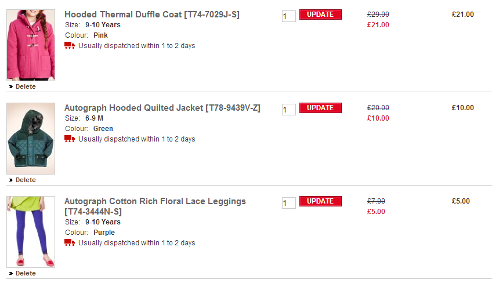View the purple leggings product image
492x283 pixels.
pyautogui.click(x=31, y=231)
